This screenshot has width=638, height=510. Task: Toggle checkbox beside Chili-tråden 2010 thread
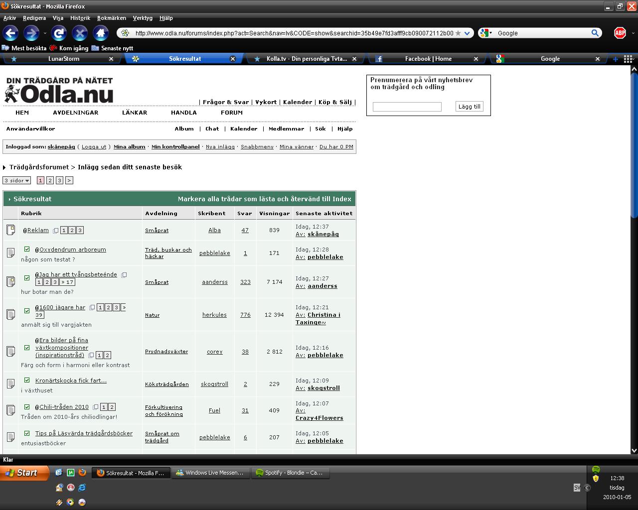coord(27,407)
